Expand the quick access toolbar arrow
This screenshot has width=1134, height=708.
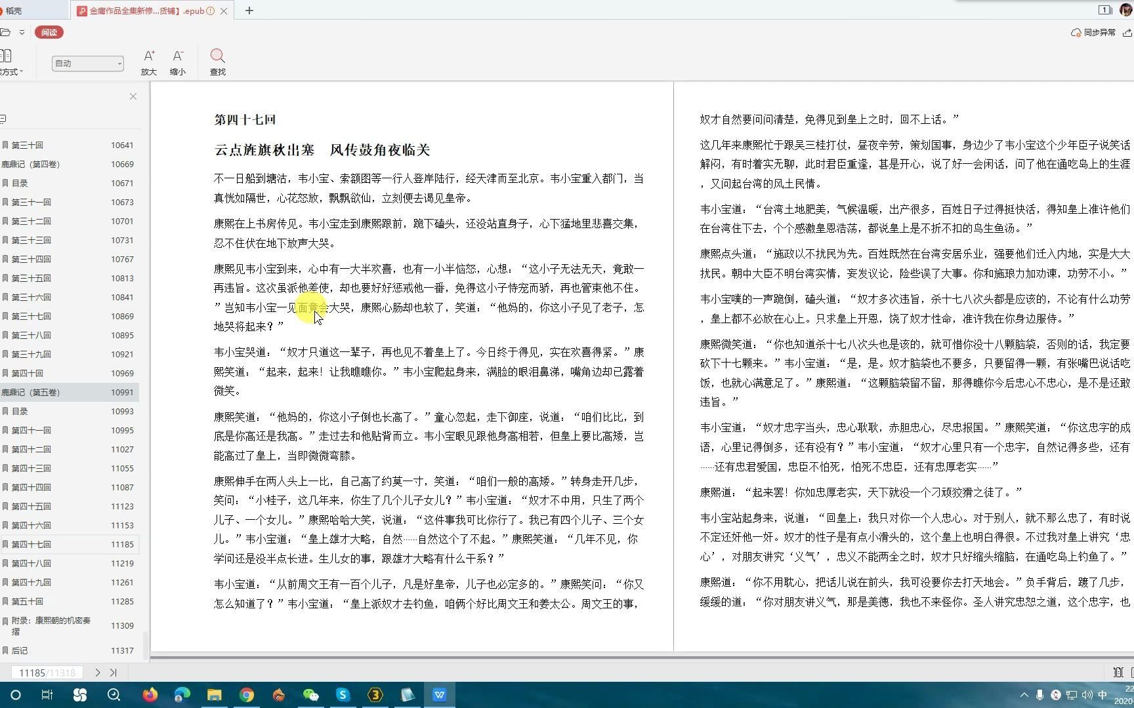[x=22, y=32]
